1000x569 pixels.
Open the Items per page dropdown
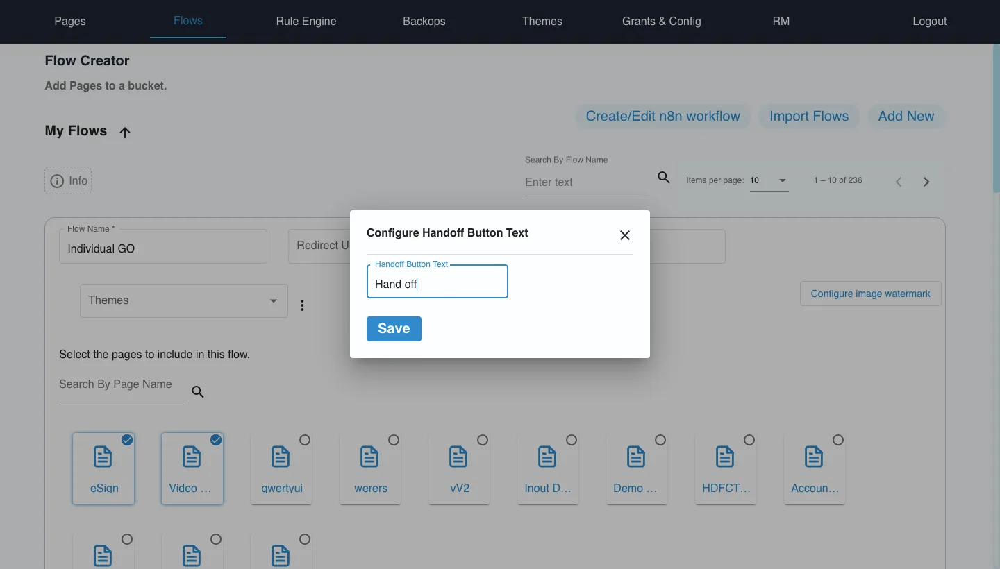click(769, 180)
